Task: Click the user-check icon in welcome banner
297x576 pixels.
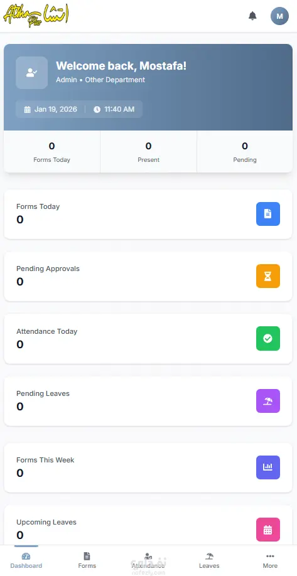Action: (31, 73)
